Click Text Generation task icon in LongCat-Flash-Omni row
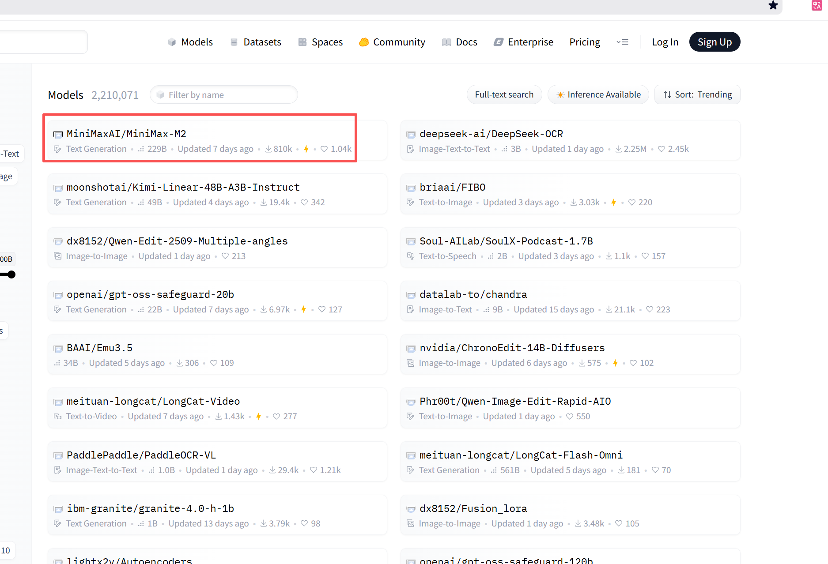The width and height of the screenshot is (828, 564). coord(411,470)
